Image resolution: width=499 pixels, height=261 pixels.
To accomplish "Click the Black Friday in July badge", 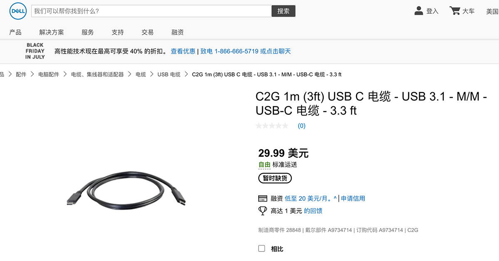I will (x=35, y=51).
